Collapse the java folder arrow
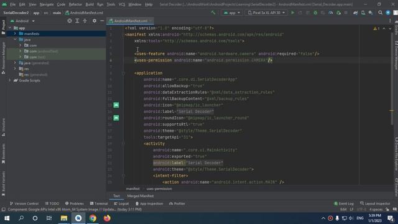Viewport: 398px width, 224px height. coord(15,39)
